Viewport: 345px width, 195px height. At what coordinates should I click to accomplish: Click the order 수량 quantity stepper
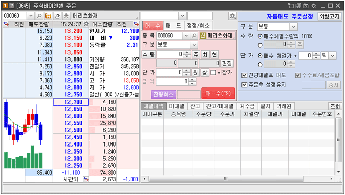tap(187, 54)
